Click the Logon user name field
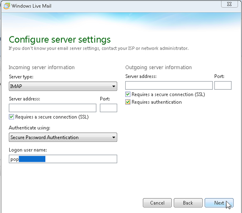Viewport: 242px width, 213px height. [x=63, y=159]
